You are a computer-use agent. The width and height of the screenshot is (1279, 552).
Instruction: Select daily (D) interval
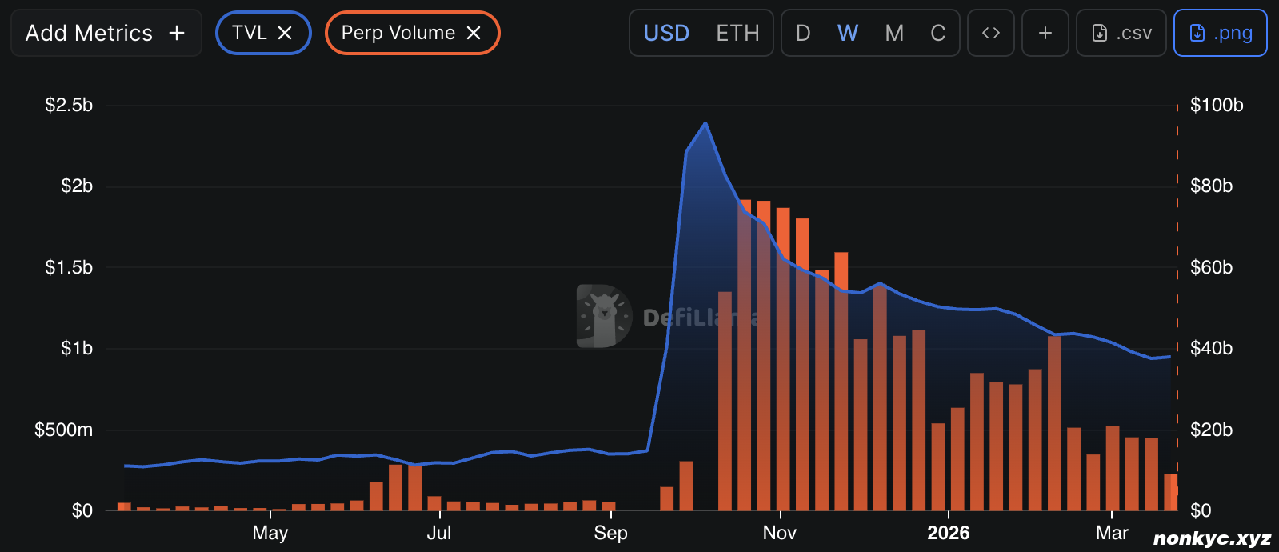coord(803,33)
